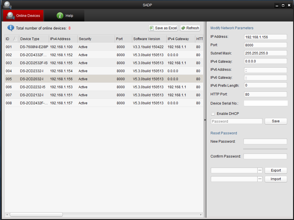294x220 pixels.
Task: Enable the DHCP checkbox
Action: (x=213, y=114)
